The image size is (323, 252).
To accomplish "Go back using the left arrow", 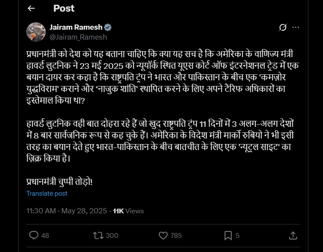I will 31,8.
